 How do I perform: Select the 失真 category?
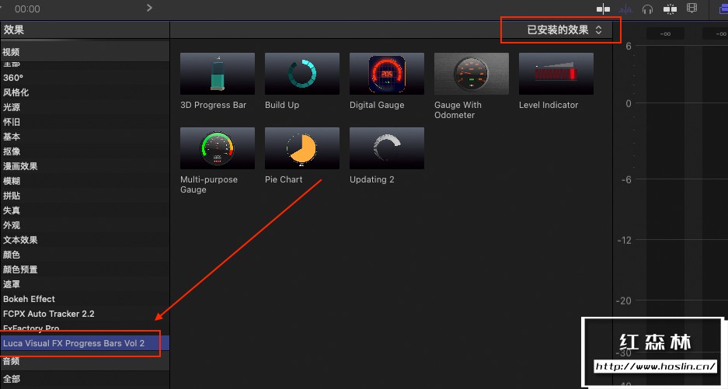pyautogui.click(x=85, y=210)
